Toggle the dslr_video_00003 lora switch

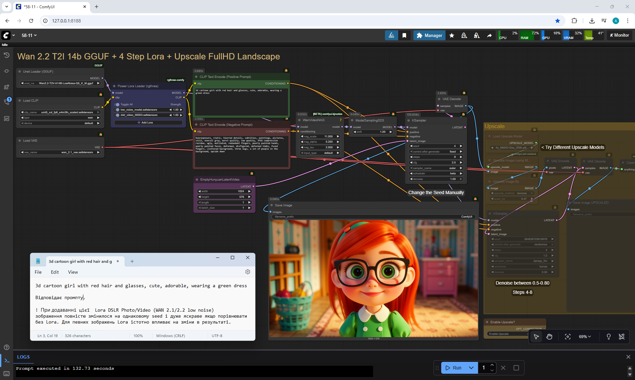click(117, 115)
